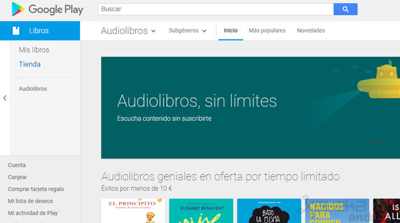Open Bajo la misma audiobook cover
The width and height of the screenshot is (400, 223).
point(269,211)
